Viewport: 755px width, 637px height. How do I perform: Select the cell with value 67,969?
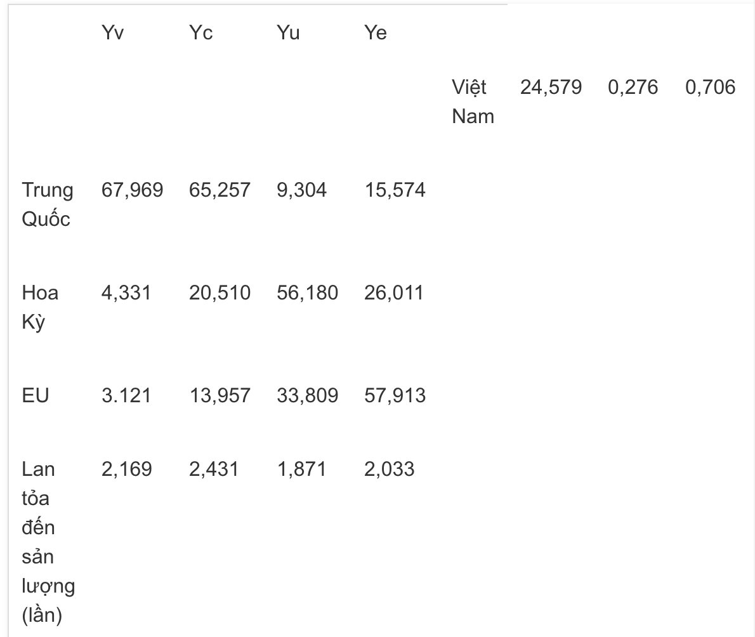133,190
